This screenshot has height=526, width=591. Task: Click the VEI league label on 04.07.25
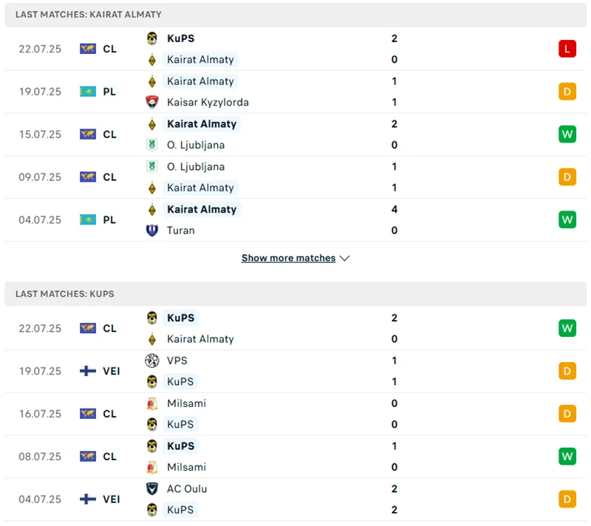pyautogui.click(x=112, y=499)
